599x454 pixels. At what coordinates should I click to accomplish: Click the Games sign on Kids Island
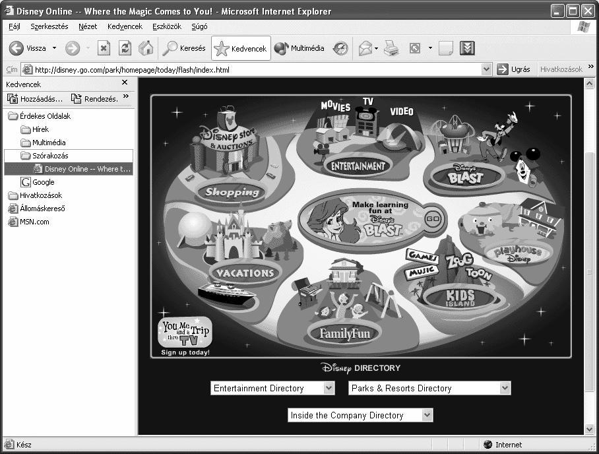point(422,256)
